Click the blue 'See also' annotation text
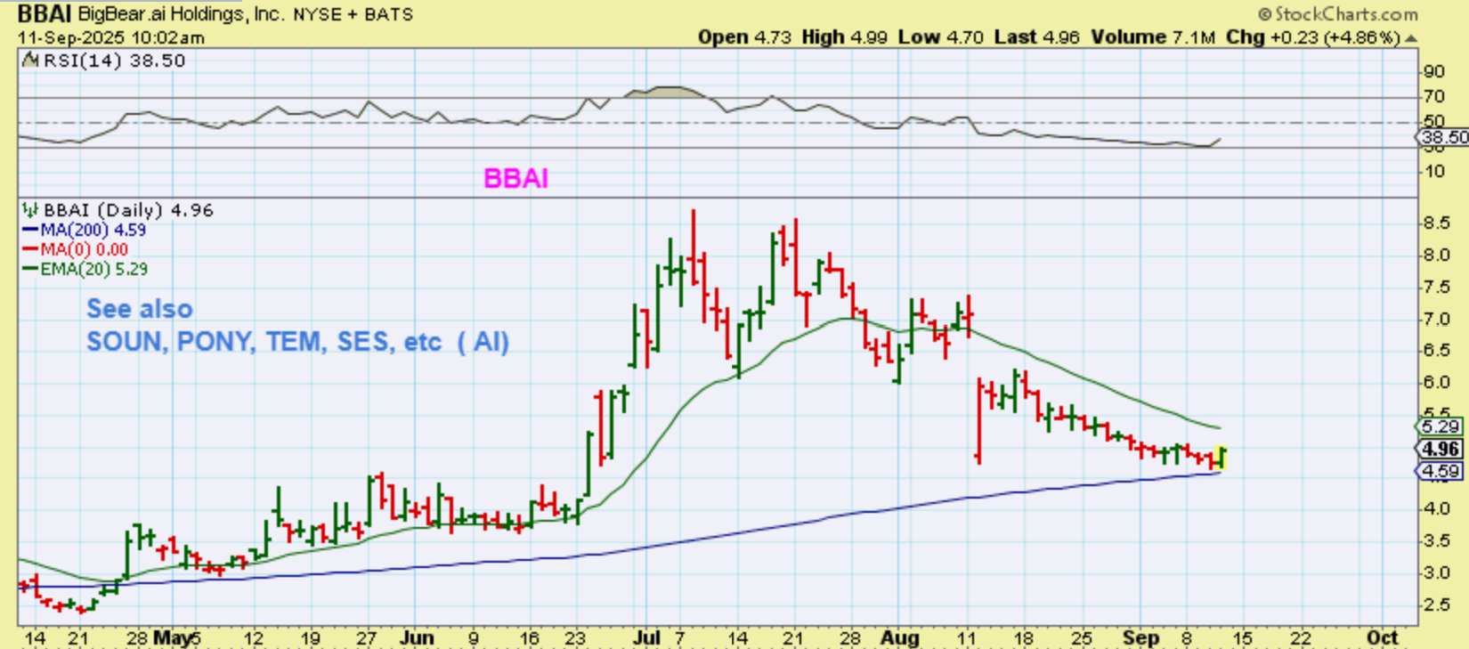Viewport: 1469px width, 649px height. (139, 309)
